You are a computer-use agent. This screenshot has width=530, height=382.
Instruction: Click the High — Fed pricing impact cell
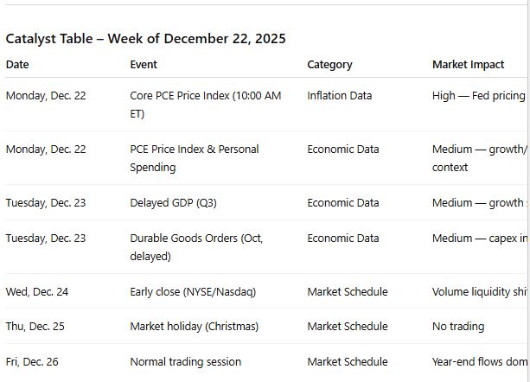(x=478, y=96)
